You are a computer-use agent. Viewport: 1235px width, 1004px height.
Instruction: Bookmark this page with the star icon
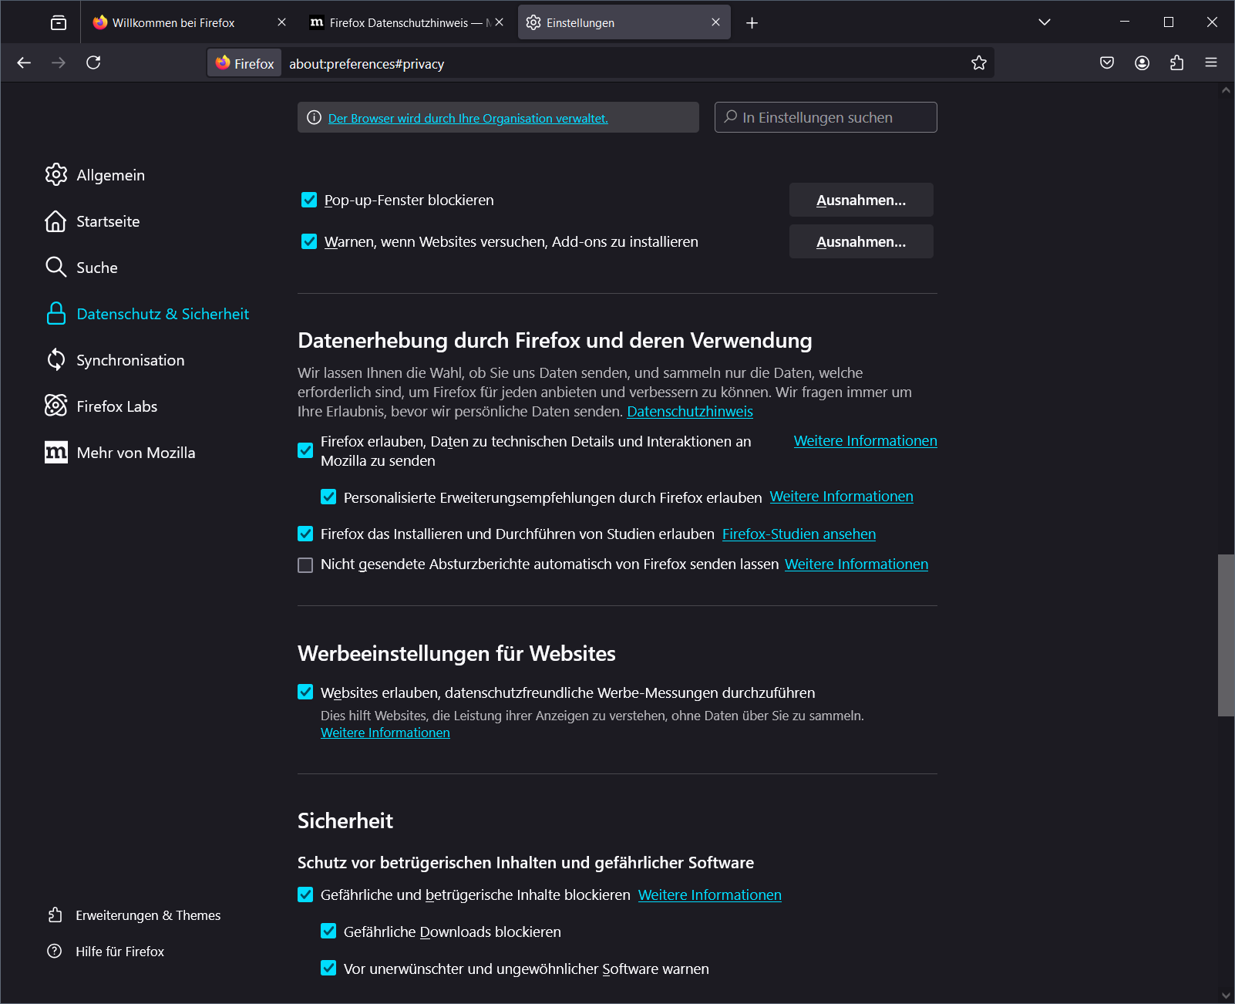pyautogui.click(x=979, y=63)
